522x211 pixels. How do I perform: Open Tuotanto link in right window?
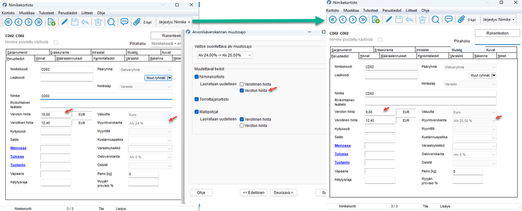342,162
